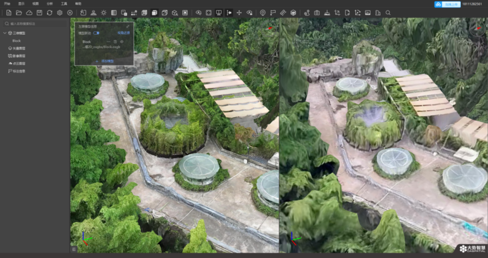The height and width of the screenshot is (258, 488).
Task: Click the location pin marker icon
Action: pos(263,12)
